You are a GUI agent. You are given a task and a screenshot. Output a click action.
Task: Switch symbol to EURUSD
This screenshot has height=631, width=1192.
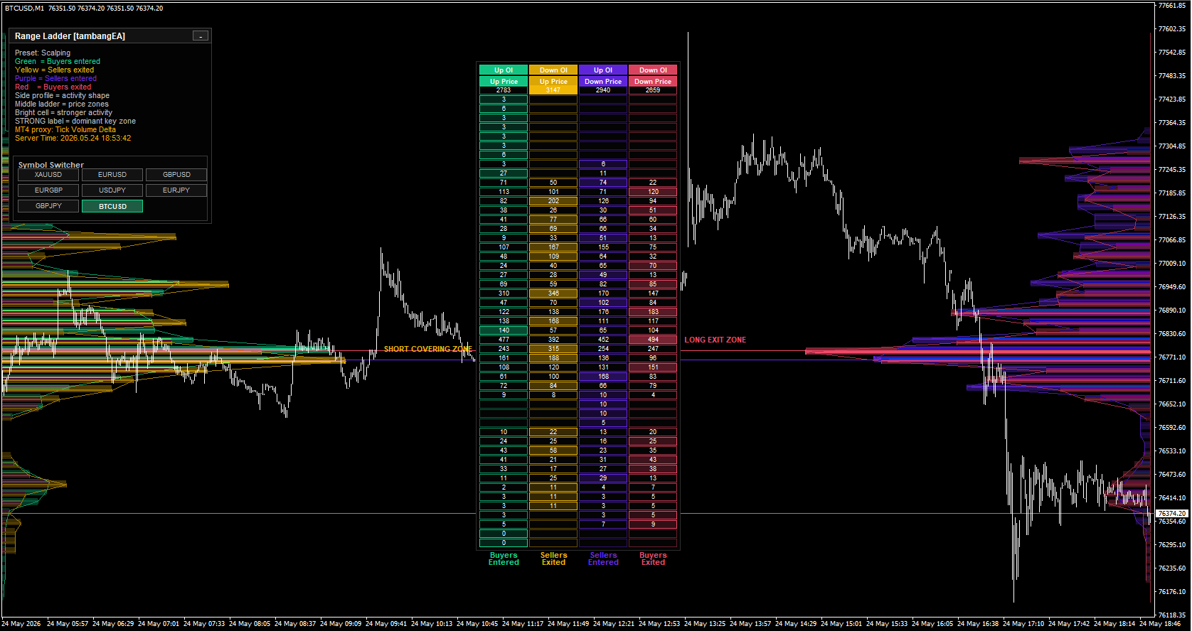pos(112,175)
